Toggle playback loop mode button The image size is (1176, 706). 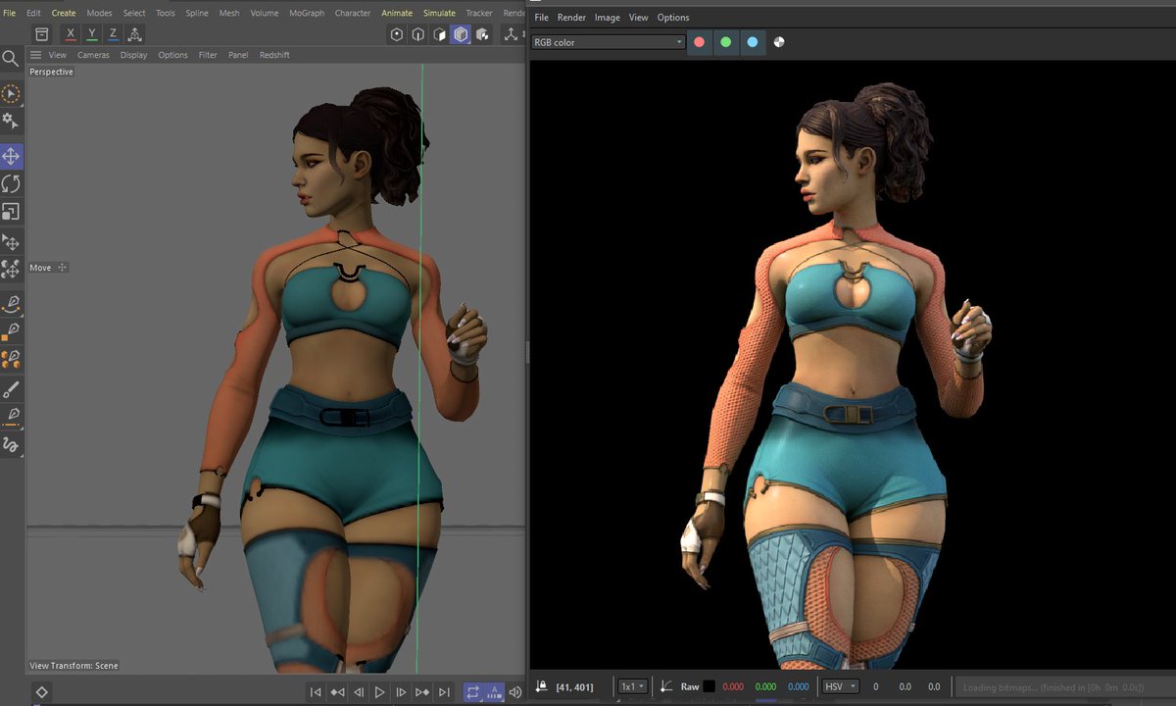point(473,692)
